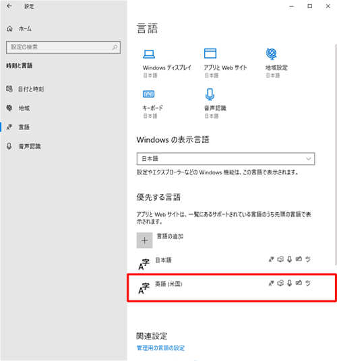Open the 管理用の言語の設定 link
The image size is (337, 361).
pyautogui.click(x=160, y=348)
